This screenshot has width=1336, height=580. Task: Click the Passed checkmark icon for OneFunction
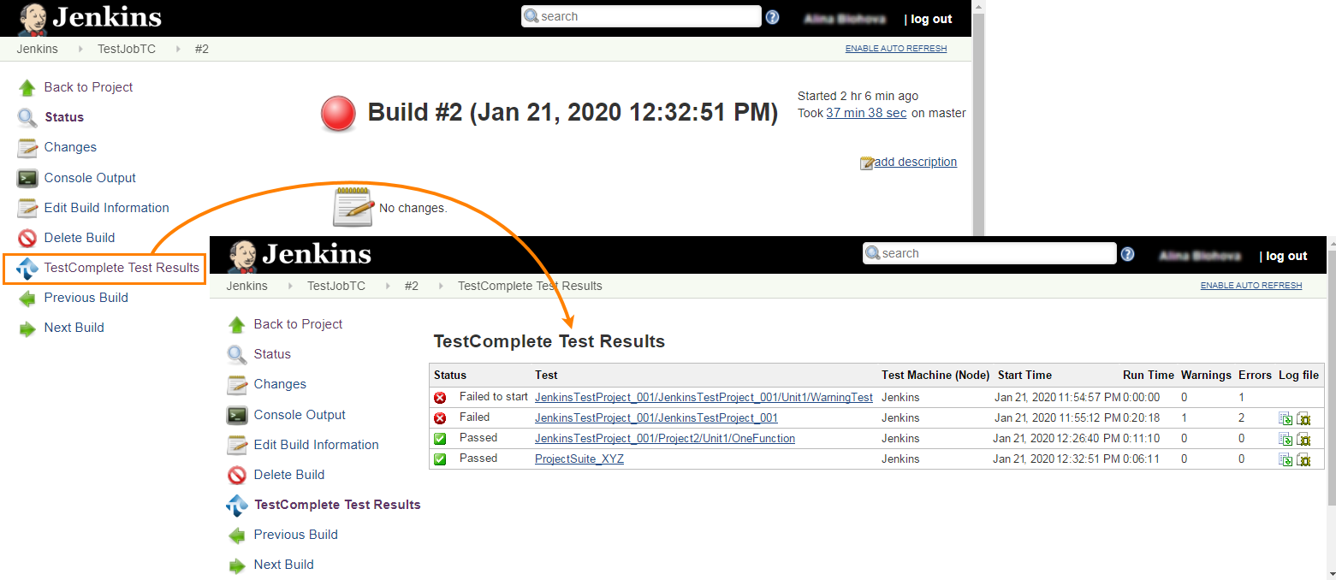pos(438,438)
